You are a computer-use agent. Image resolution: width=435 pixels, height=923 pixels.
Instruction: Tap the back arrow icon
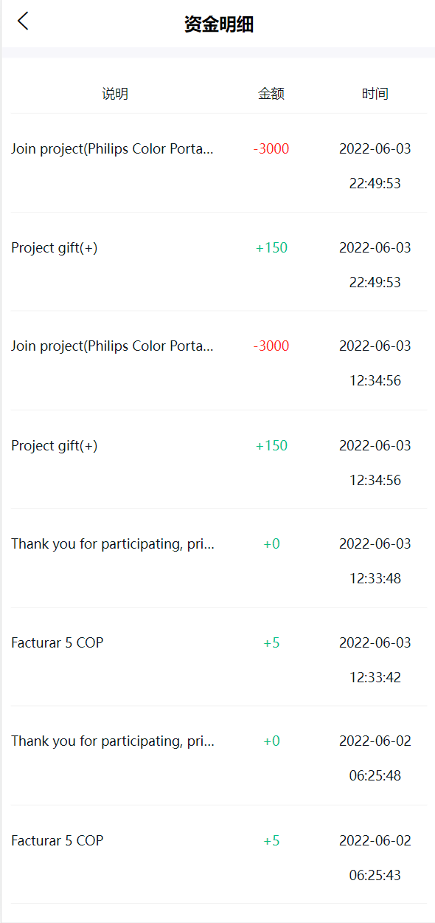(23, 21)
